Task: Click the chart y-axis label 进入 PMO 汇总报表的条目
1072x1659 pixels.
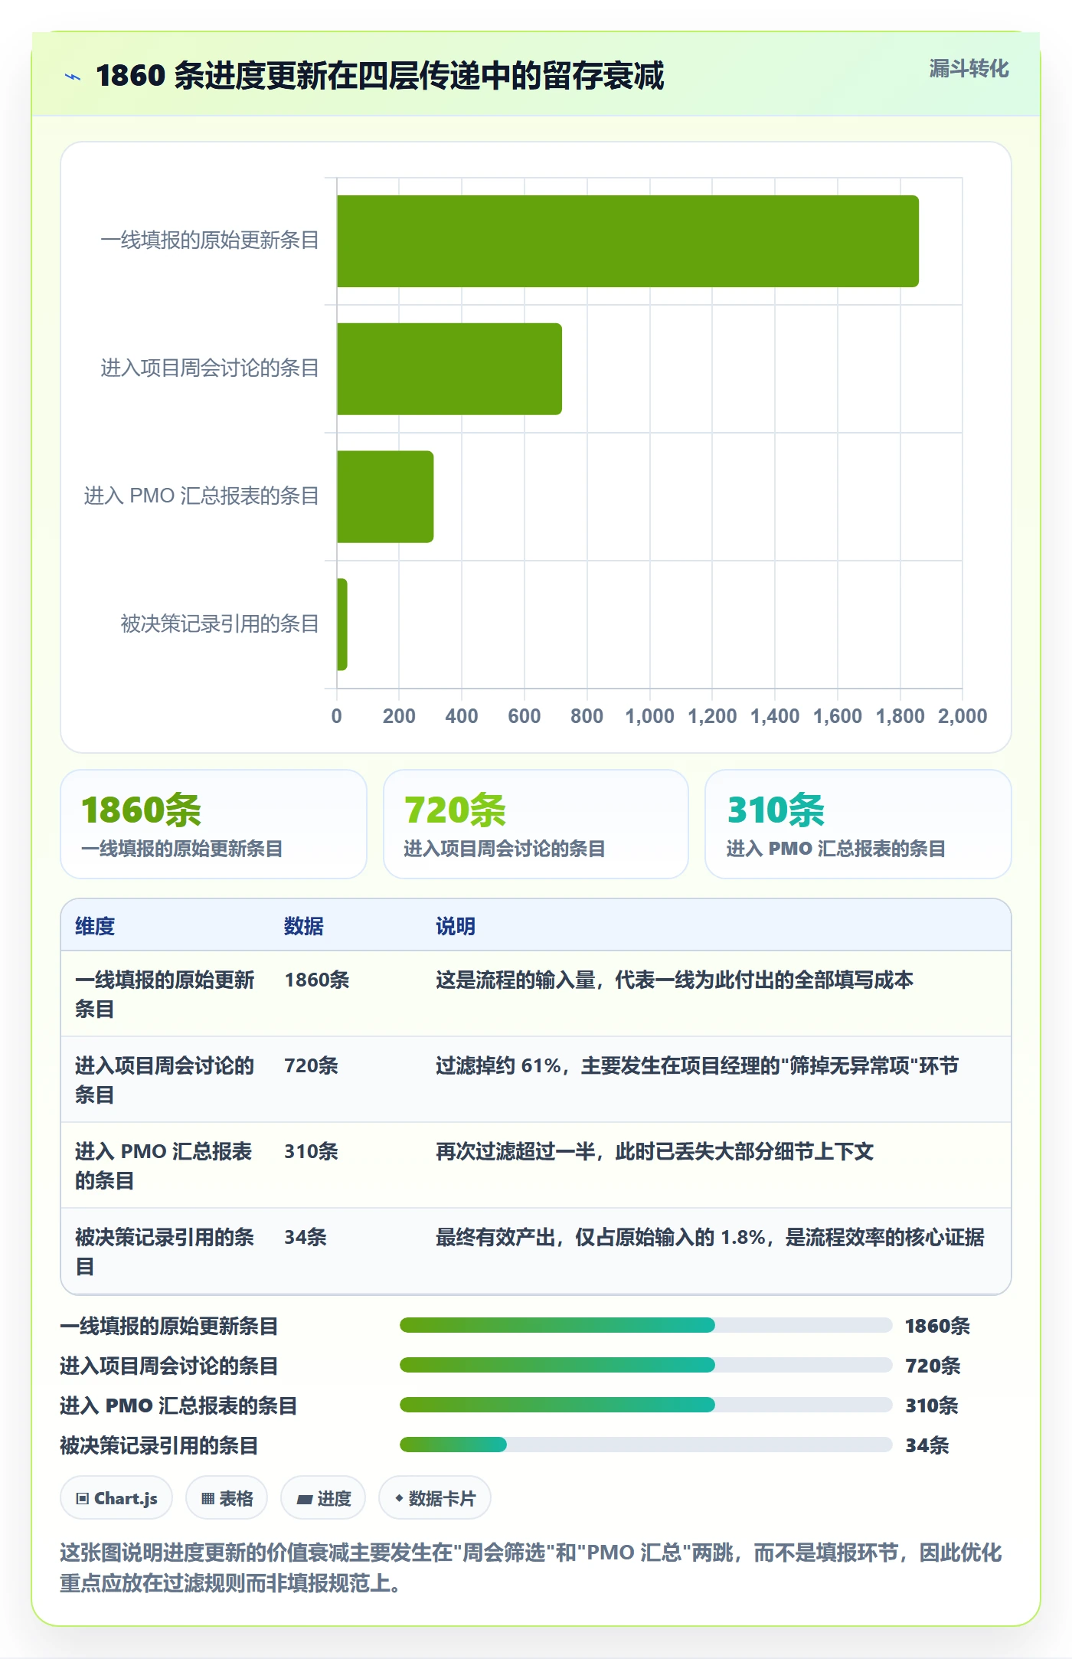Action: (x=201, y=496)
